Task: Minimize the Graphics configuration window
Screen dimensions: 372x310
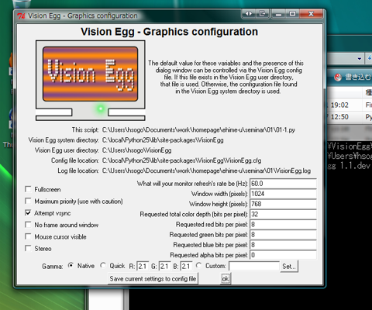Action: click(278, 14)
